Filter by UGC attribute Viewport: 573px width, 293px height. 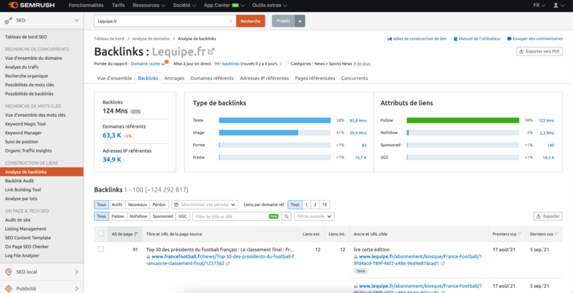point(182,216)
